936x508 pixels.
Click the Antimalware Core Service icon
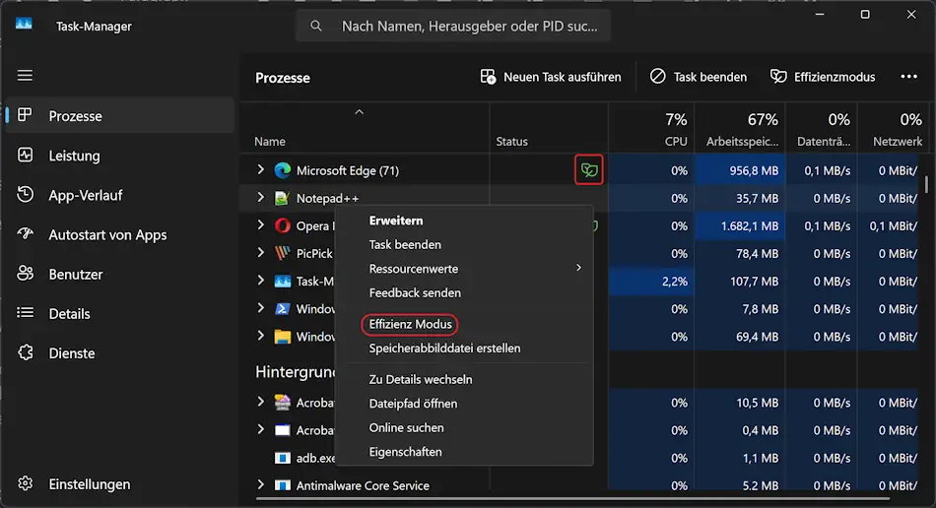coord(283,485)
